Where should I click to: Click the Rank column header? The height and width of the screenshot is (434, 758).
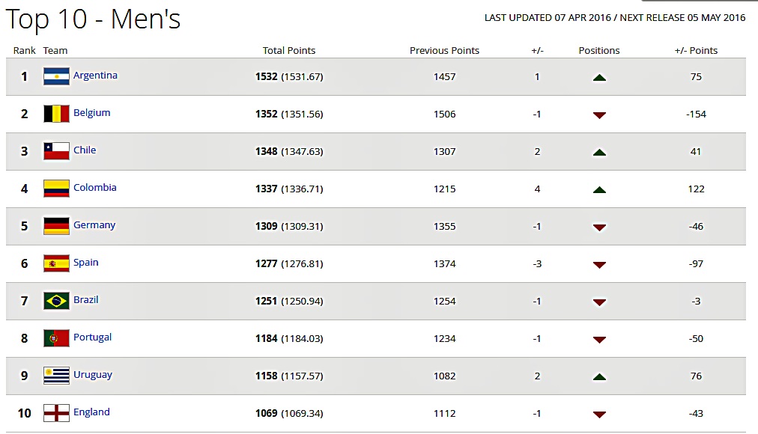pyautogui.click(x=25, y=50)
